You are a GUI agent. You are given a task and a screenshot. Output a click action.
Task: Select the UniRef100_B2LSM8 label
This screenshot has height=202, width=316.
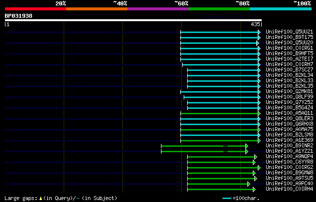(x=289, y=135)
